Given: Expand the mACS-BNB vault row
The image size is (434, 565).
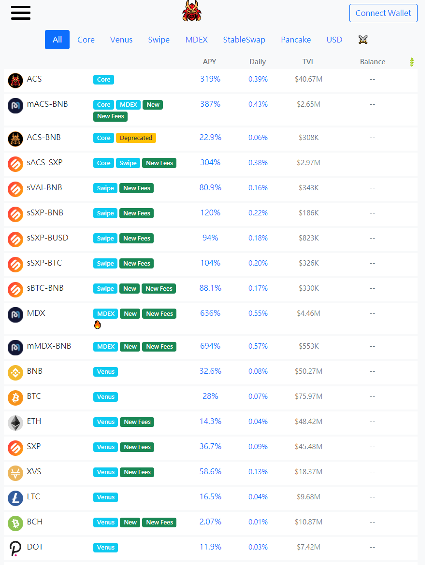Looking at the screenshot, I should tap(211, 110).
